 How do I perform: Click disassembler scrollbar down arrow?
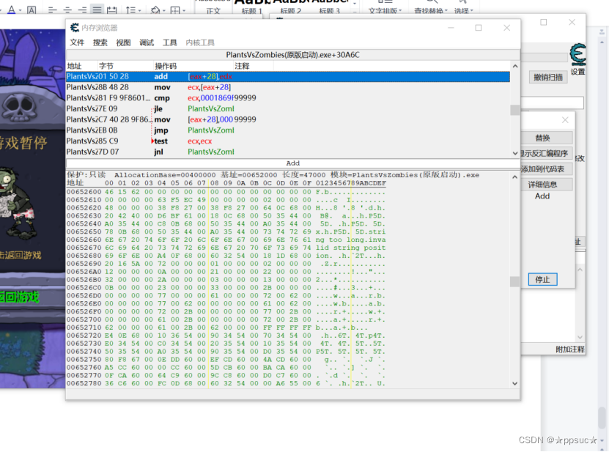click(x=515, y=153)
